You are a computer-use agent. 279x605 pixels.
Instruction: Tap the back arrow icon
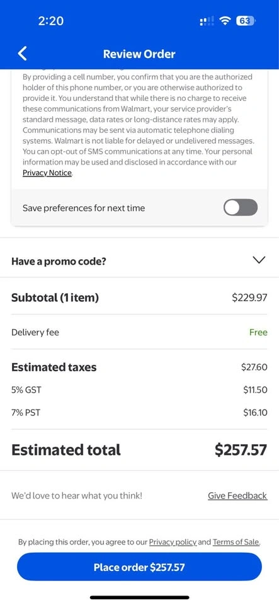23,54
